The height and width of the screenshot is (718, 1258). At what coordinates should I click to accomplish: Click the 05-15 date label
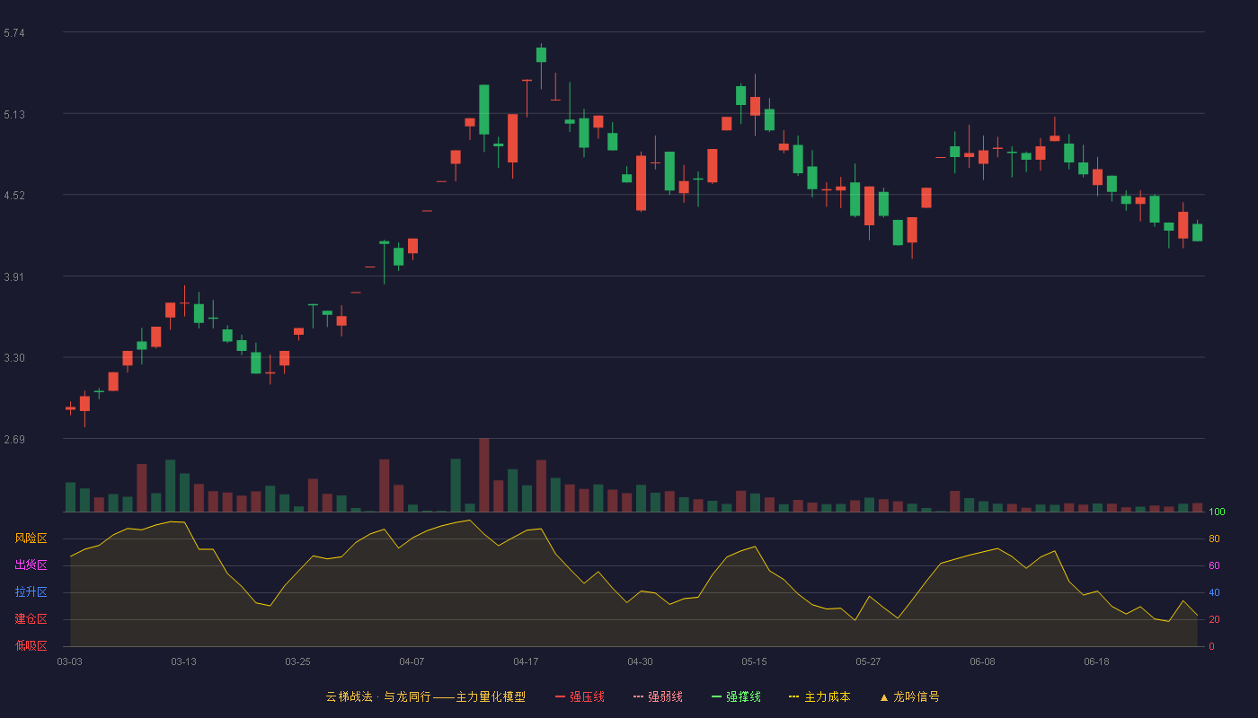click(755, 661)
